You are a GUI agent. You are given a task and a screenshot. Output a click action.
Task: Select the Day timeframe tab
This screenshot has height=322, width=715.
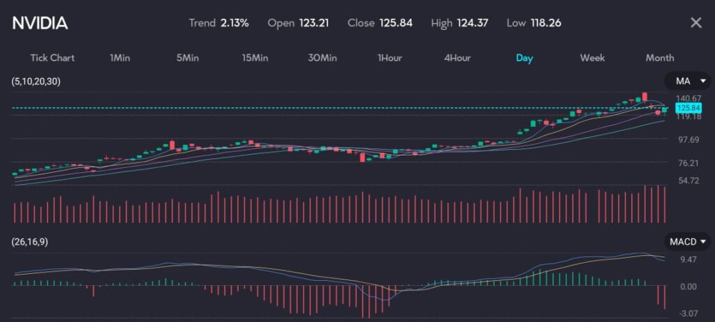(524, 58)
